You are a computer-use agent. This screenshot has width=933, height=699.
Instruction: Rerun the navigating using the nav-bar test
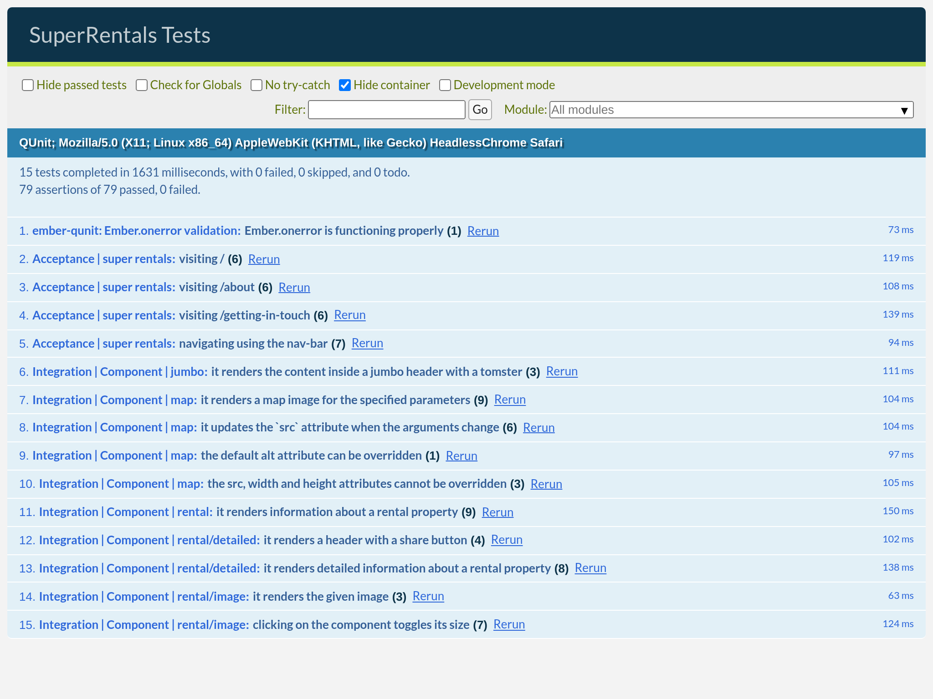(x=367, y=344)
